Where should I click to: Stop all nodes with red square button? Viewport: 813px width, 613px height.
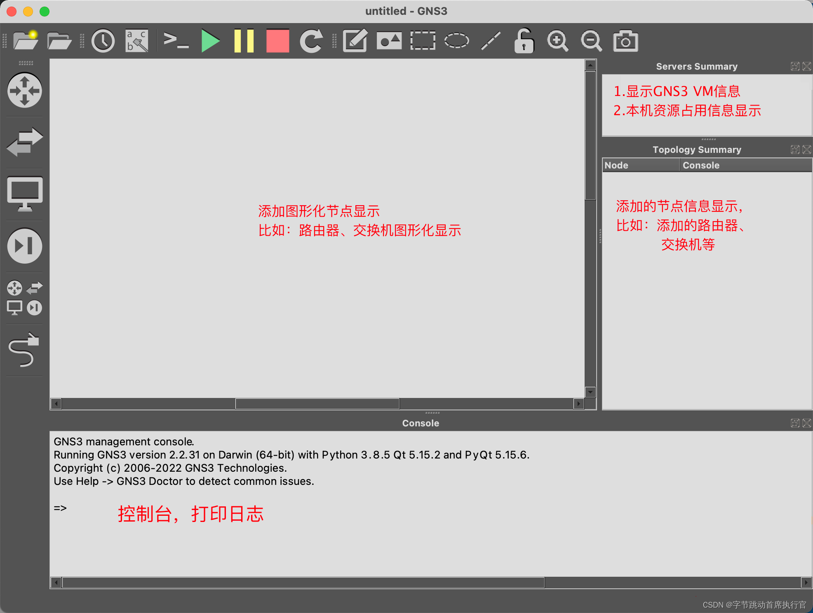point(278,40)
